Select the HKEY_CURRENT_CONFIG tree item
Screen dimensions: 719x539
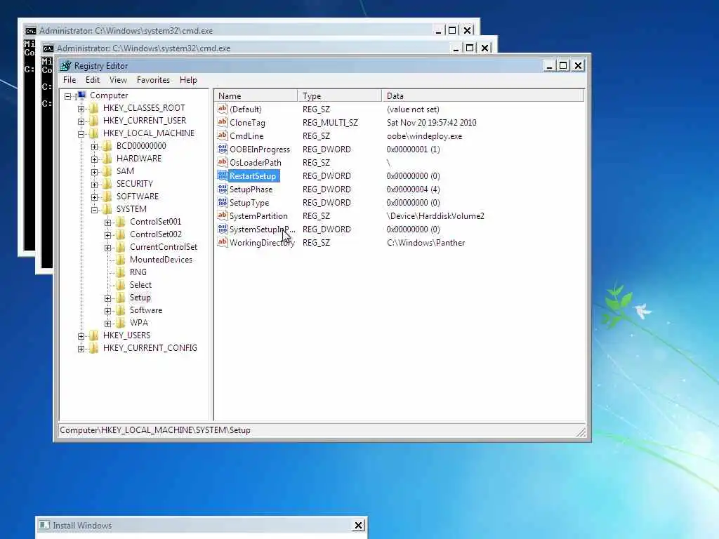click(x=150, y=348)
